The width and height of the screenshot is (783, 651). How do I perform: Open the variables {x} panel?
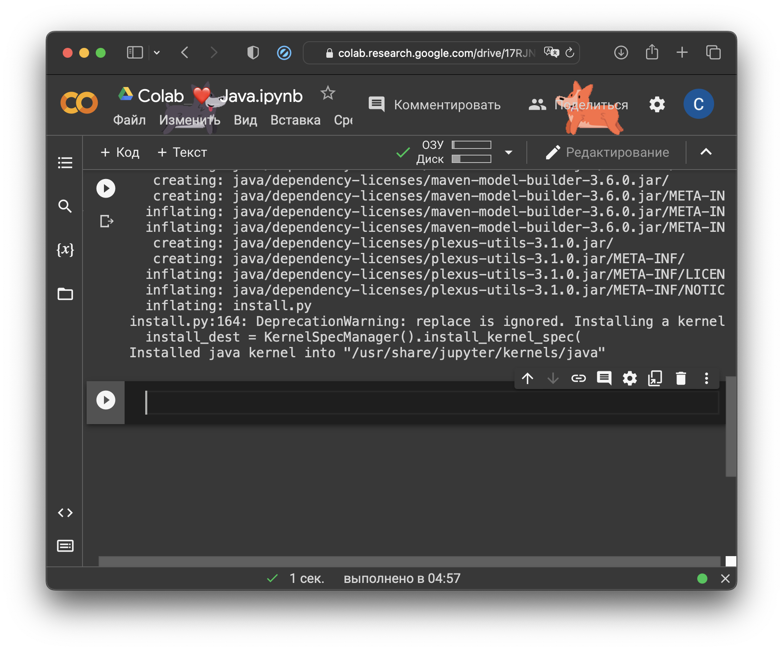(x=65, y=250)
